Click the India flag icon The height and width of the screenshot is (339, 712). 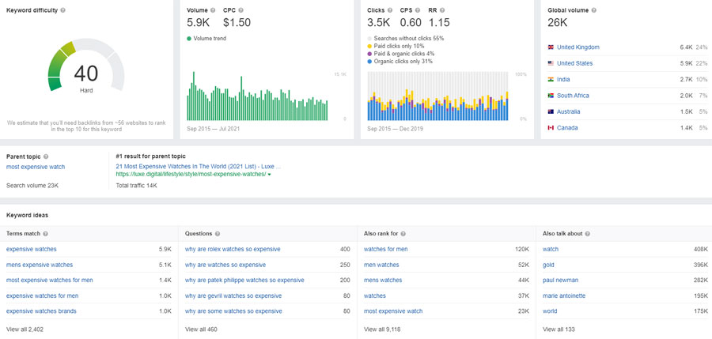[551, 80]
